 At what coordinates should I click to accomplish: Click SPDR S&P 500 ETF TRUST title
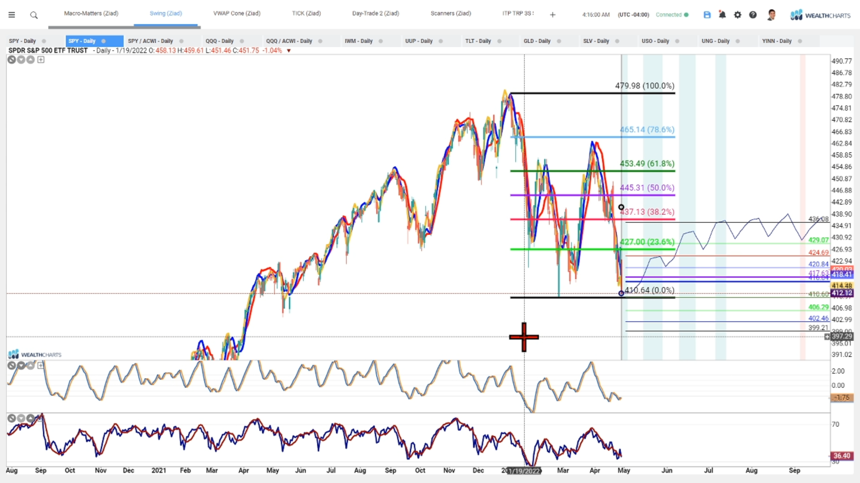pyautogui.click(x=48, y=51)
